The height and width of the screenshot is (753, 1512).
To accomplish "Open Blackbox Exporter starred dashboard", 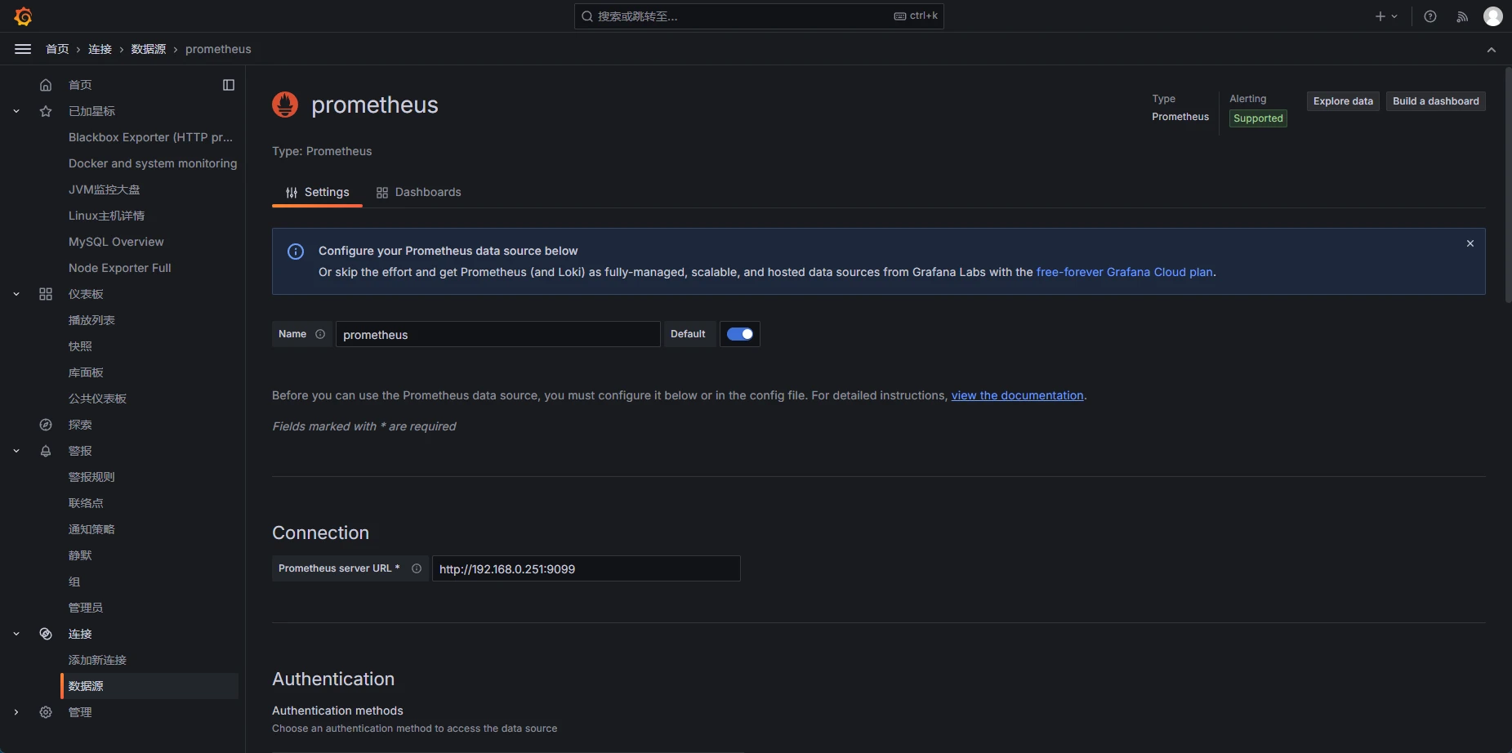I will pyautogui.click(x=150, y=137).
